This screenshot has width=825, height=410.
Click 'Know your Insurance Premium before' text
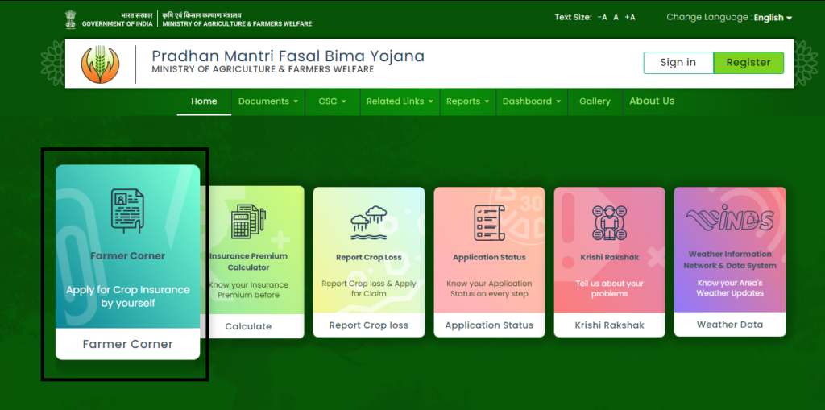click(x=248, y=290)
